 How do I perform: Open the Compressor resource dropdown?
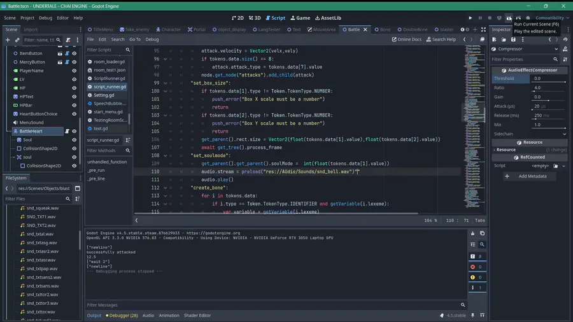pos(525,49)
